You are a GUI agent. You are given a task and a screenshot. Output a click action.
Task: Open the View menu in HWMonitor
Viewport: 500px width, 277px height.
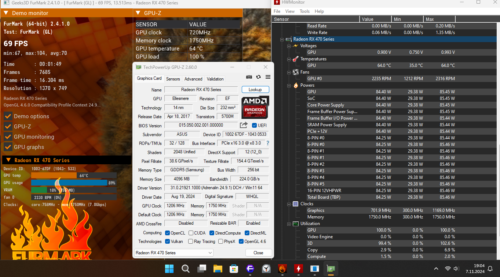click(x=290, y=11)
